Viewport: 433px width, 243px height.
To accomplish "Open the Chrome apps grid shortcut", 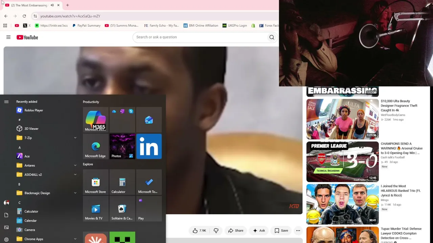I will click(x=5, y=26).
